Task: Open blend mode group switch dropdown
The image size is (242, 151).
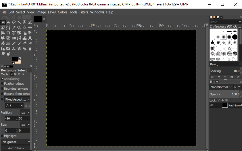Action: [237, 87]
